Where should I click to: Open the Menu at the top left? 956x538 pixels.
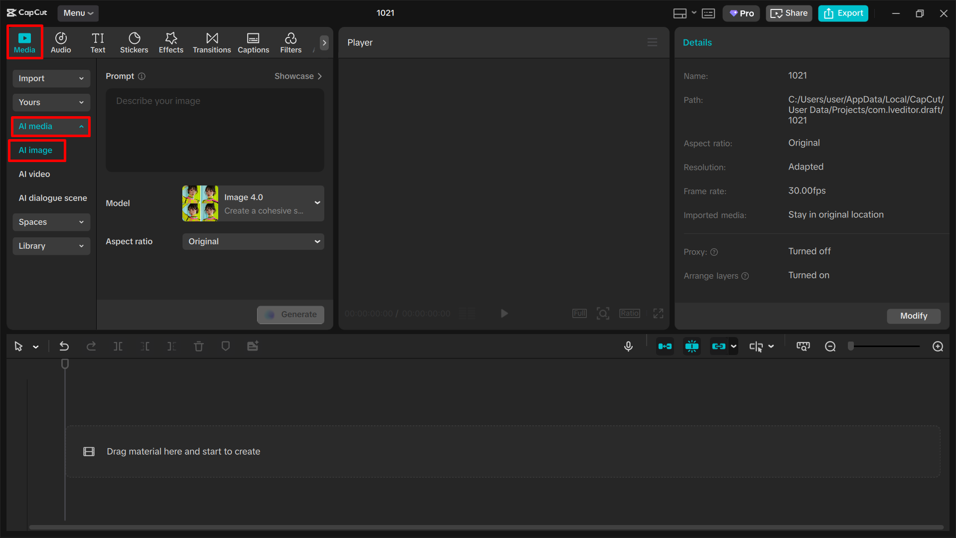78,13
